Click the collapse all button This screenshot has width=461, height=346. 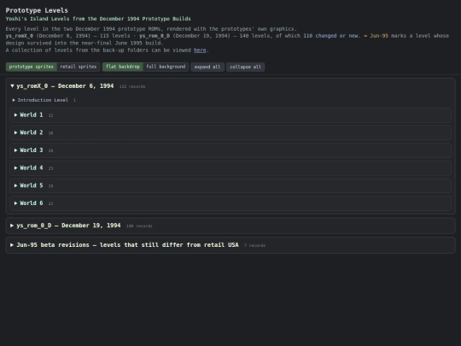pyautogui.click(x=246, y=67)
